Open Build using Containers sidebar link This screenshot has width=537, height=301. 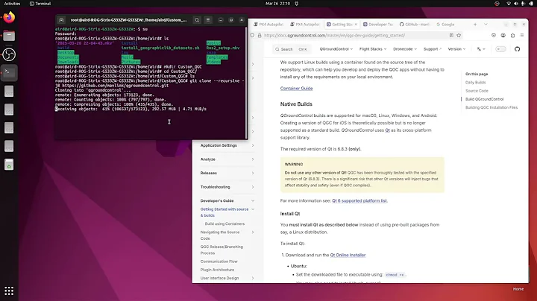pyautogui.click(x=224, y=224)
